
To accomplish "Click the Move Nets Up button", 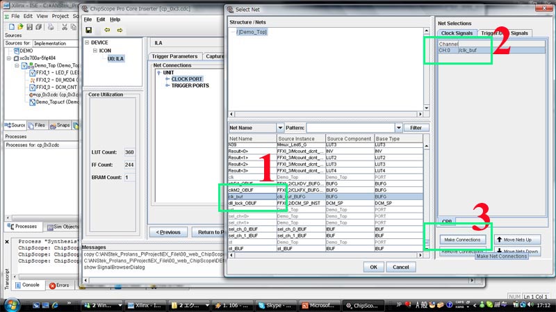I will click(x=517, y=240).
